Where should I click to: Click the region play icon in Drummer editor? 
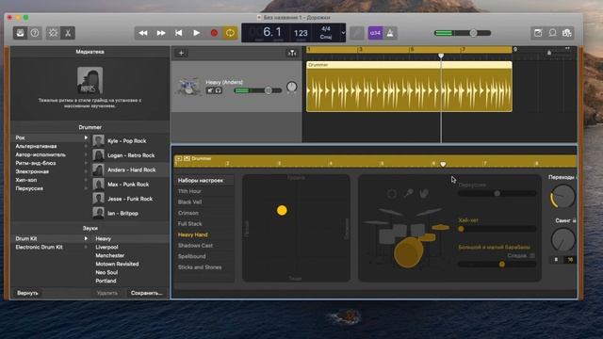point(178,158)
